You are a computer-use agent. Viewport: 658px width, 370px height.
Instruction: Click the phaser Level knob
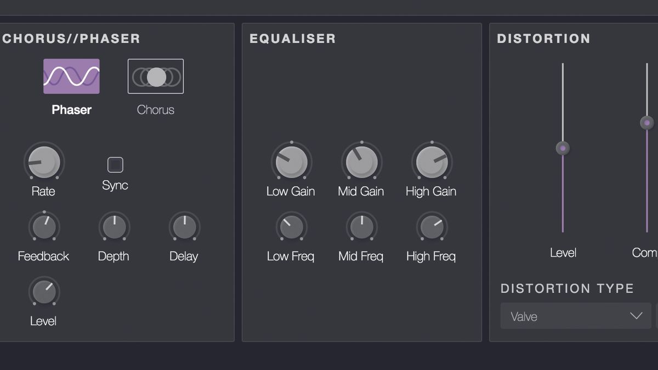pyautogui.click(x=43, y=292)
